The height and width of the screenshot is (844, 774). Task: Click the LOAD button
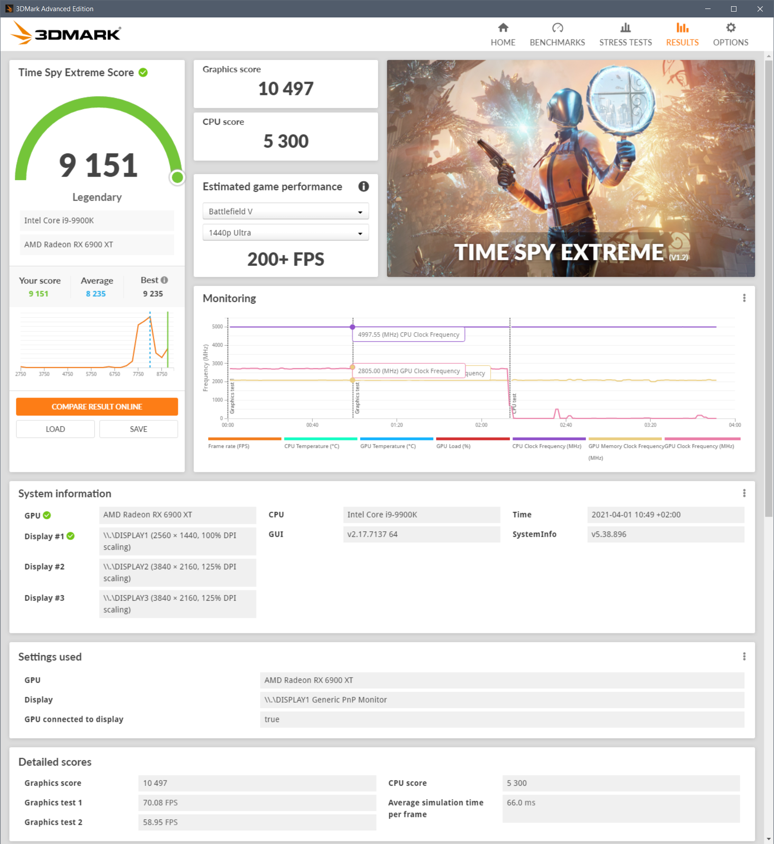click(55, 429)
